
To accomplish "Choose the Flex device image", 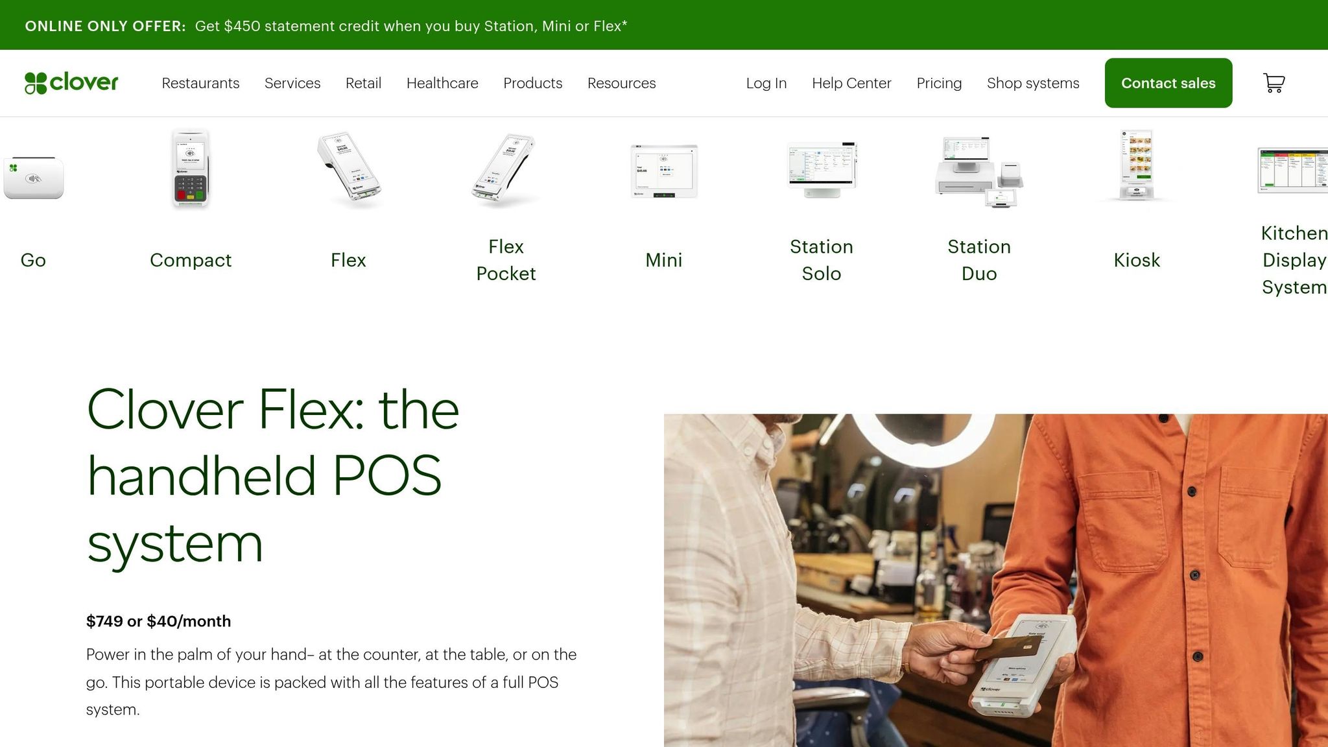I will (x=349, y=169).
